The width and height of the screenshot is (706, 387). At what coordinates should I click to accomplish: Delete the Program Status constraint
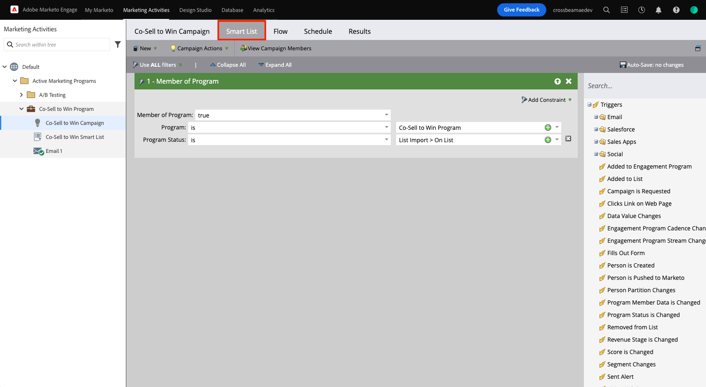568,139
